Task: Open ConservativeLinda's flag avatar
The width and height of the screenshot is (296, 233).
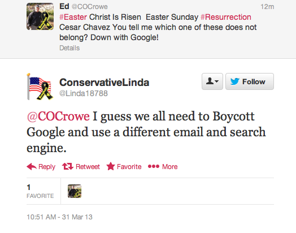Action: click(40, 87)
